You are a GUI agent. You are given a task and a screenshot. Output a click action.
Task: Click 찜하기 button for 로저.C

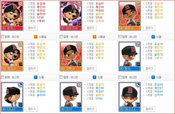tap(32, 28)
